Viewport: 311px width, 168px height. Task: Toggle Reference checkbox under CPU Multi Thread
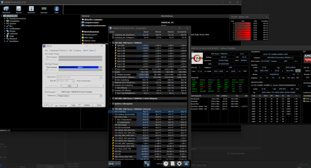coord(47,70)
